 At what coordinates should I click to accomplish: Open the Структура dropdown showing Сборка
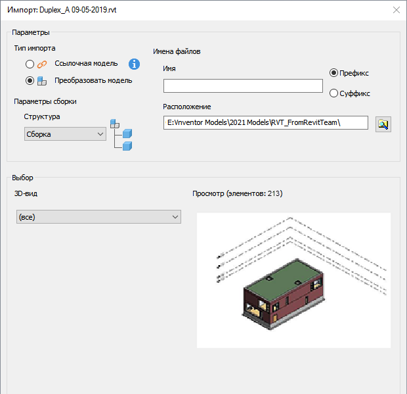click(x=65, y=134)
